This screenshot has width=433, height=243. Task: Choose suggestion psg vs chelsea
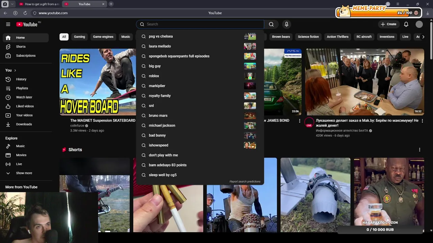click(x=200, y=36)
